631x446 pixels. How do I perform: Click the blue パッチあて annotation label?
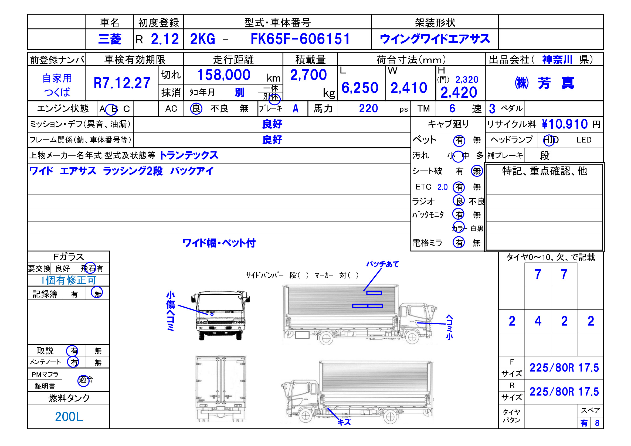(x=382, y=264)
